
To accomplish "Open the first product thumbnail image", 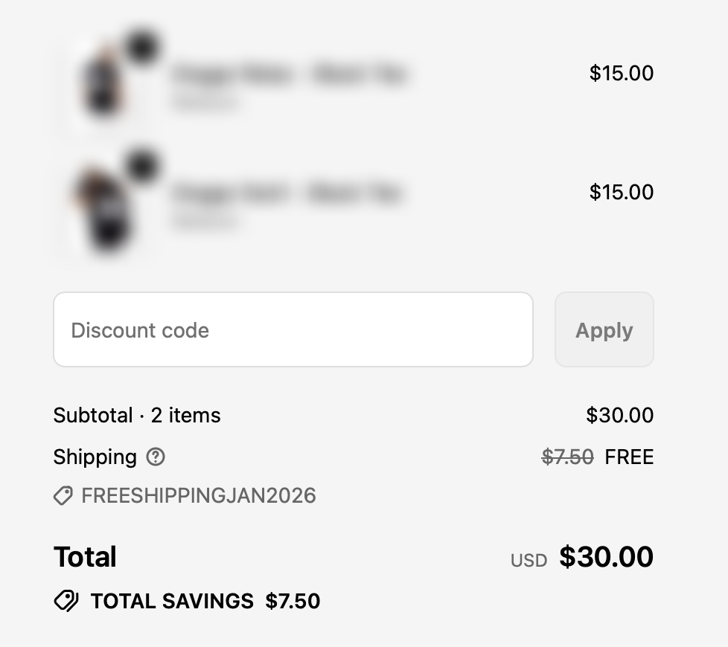I will click(106, 83).
